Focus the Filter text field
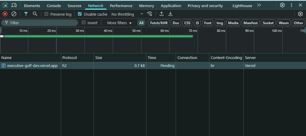 click(40, 23)
